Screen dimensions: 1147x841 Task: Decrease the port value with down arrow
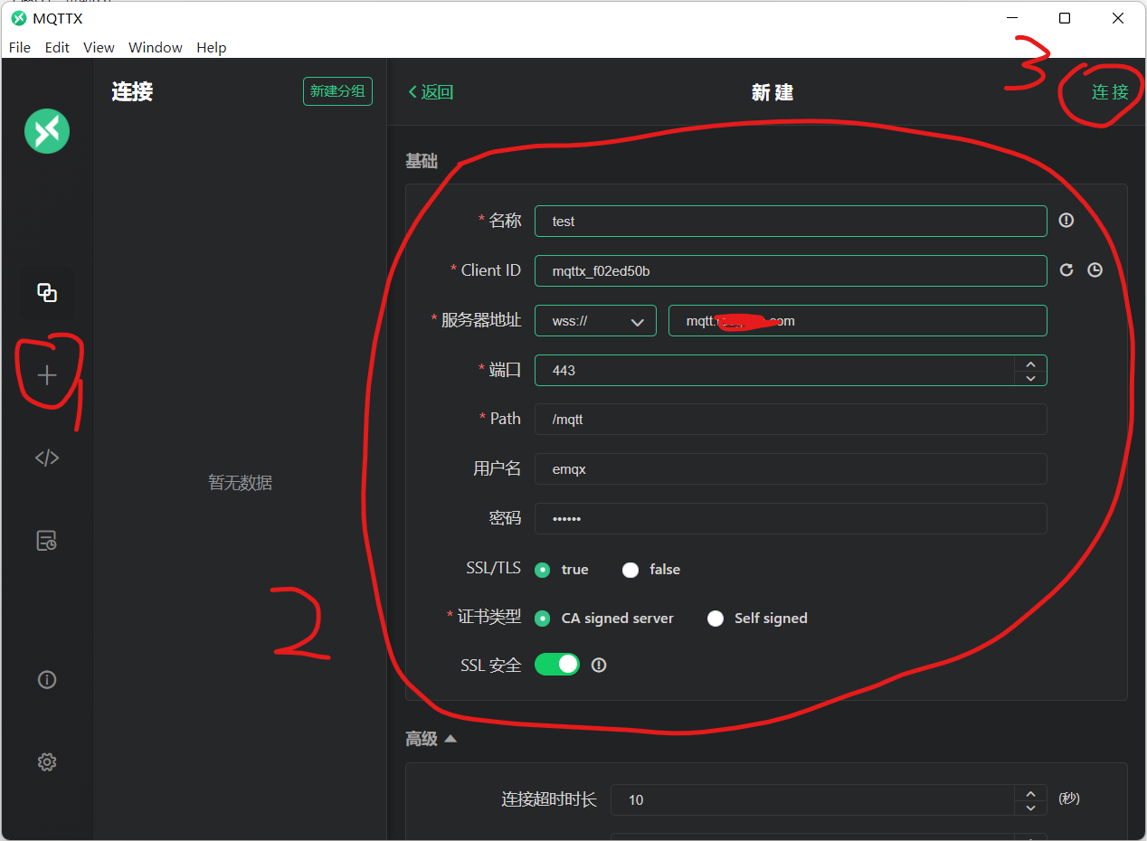[x=1030, y=378]
